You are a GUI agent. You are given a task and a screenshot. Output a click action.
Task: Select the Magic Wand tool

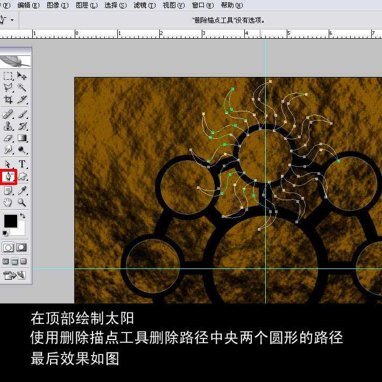point(22,87)
